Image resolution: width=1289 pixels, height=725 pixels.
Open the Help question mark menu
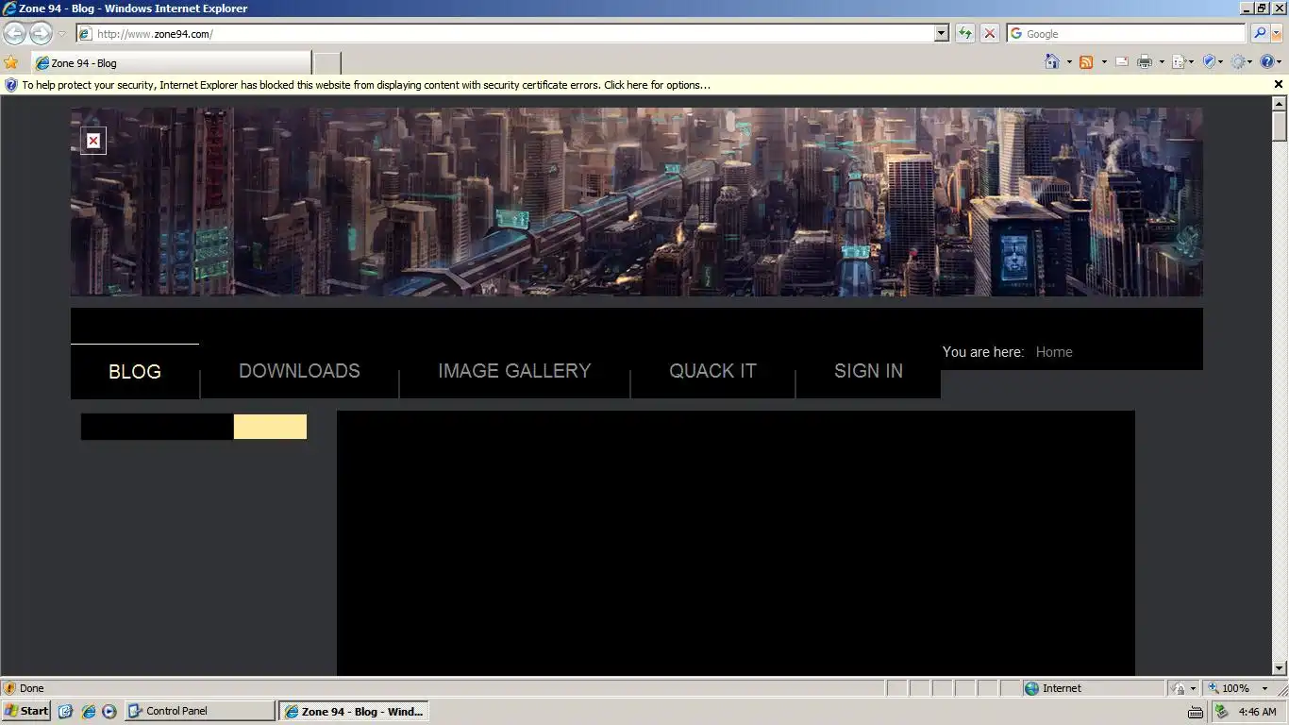(x=1271, y=62)
